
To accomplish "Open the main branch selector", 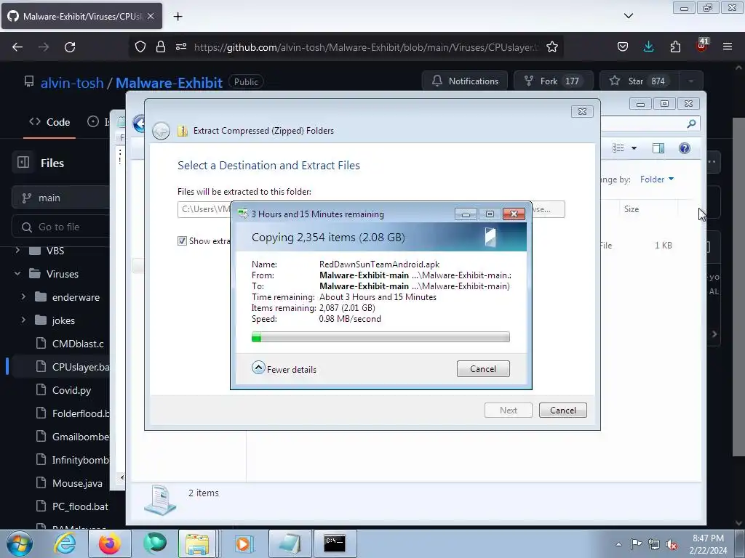I will click(x=61, y=198).
